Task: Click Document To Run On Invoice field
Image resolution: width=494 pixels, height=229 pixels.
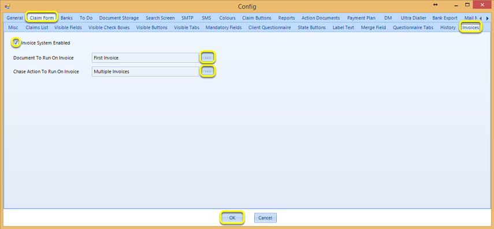Action: [x=145, y=58]
